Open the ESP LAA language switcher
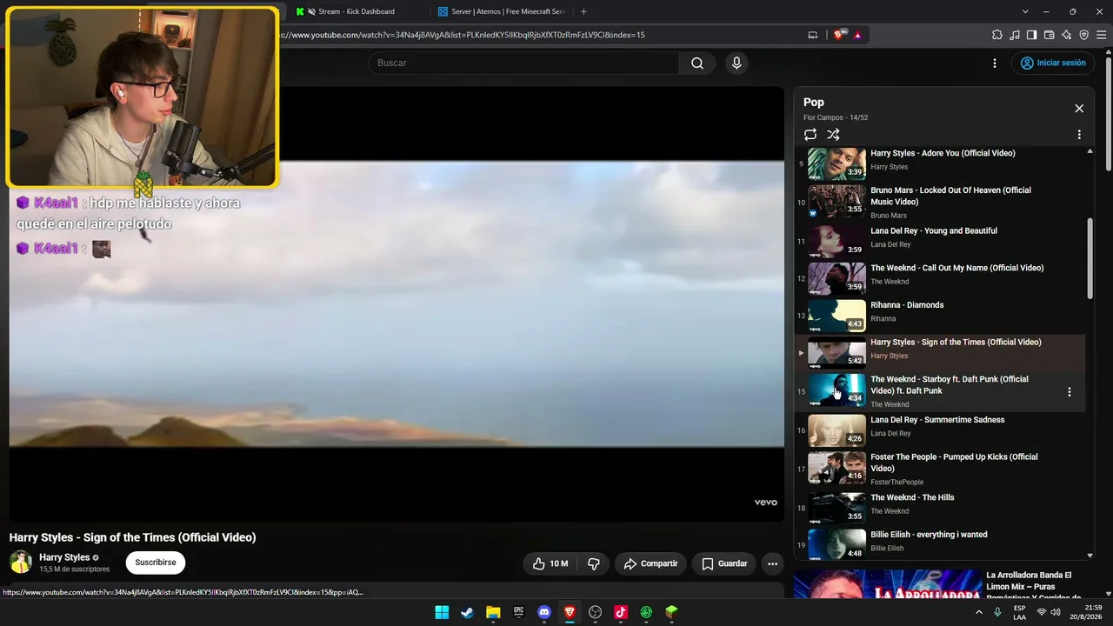The image size is (1113, 626). [x=1020, y=612]
